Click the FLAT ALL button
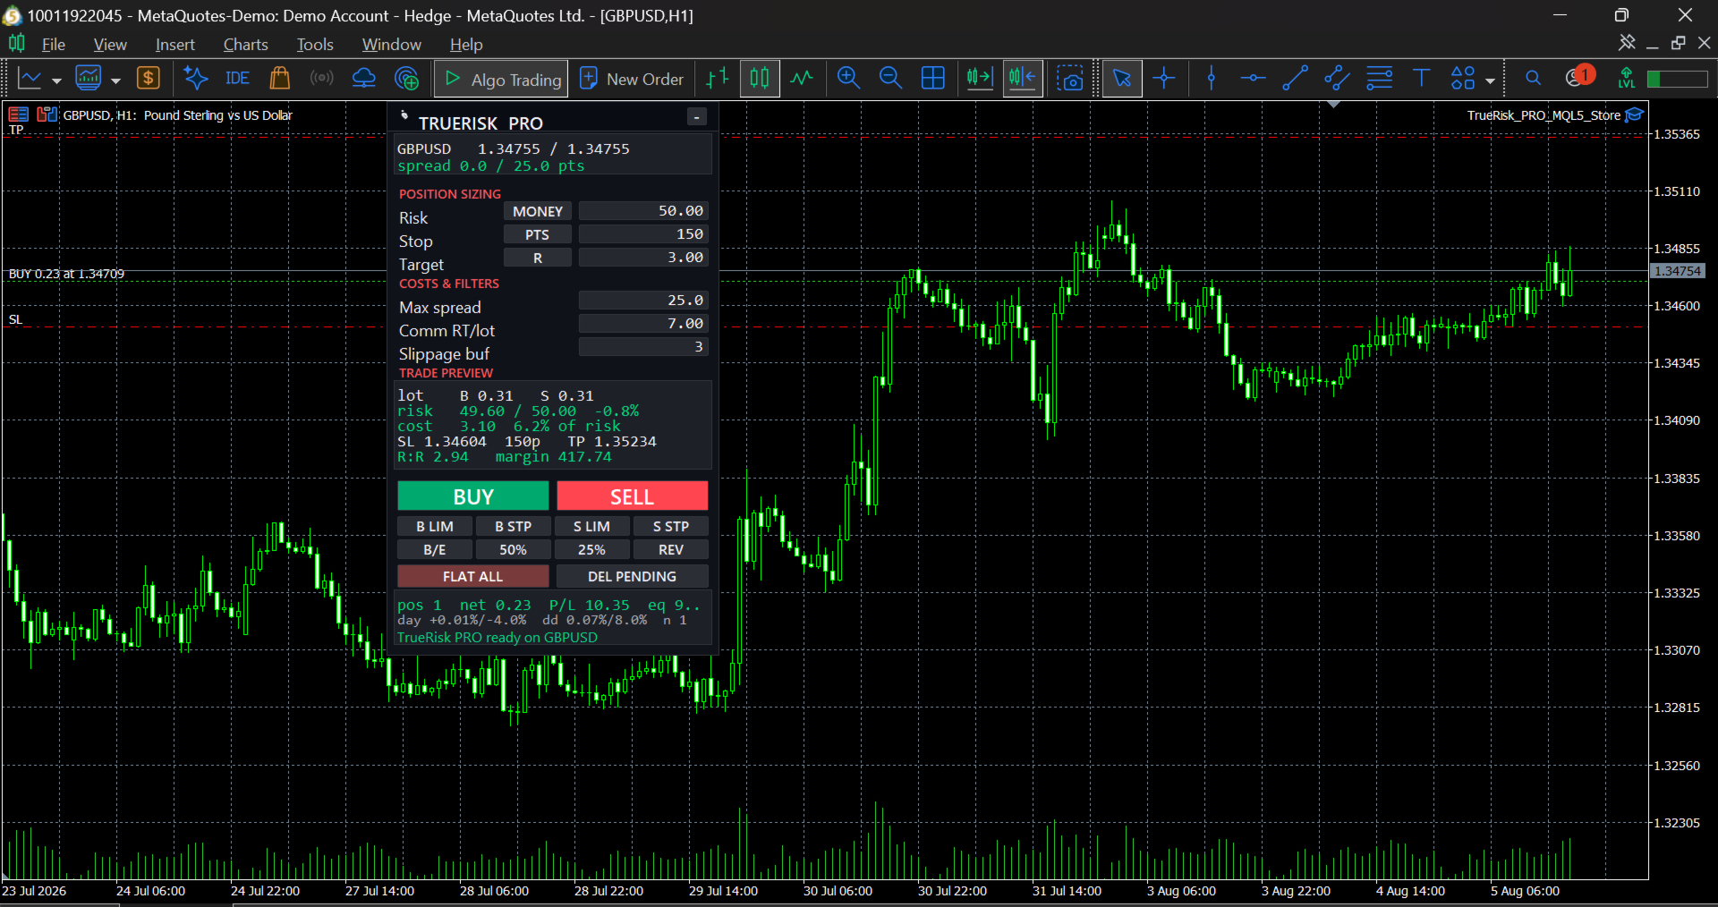This screenshot has height=907, width=1718. click(x=473, y=577)
